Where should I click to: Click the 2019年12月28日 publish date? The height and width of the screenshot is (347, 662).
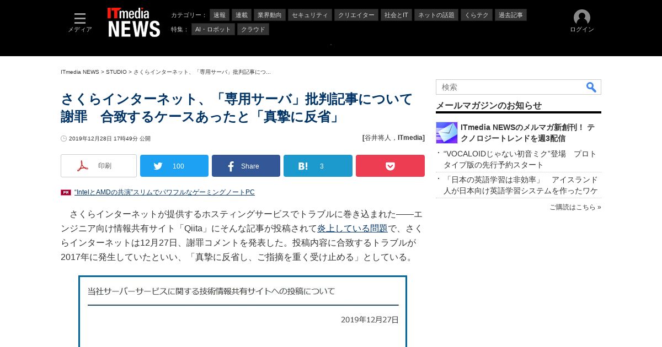click(110, 139)
